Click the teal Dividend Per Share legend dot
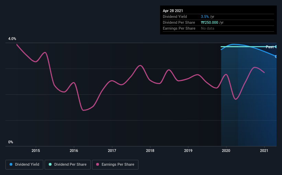 (x=50, y=164)
